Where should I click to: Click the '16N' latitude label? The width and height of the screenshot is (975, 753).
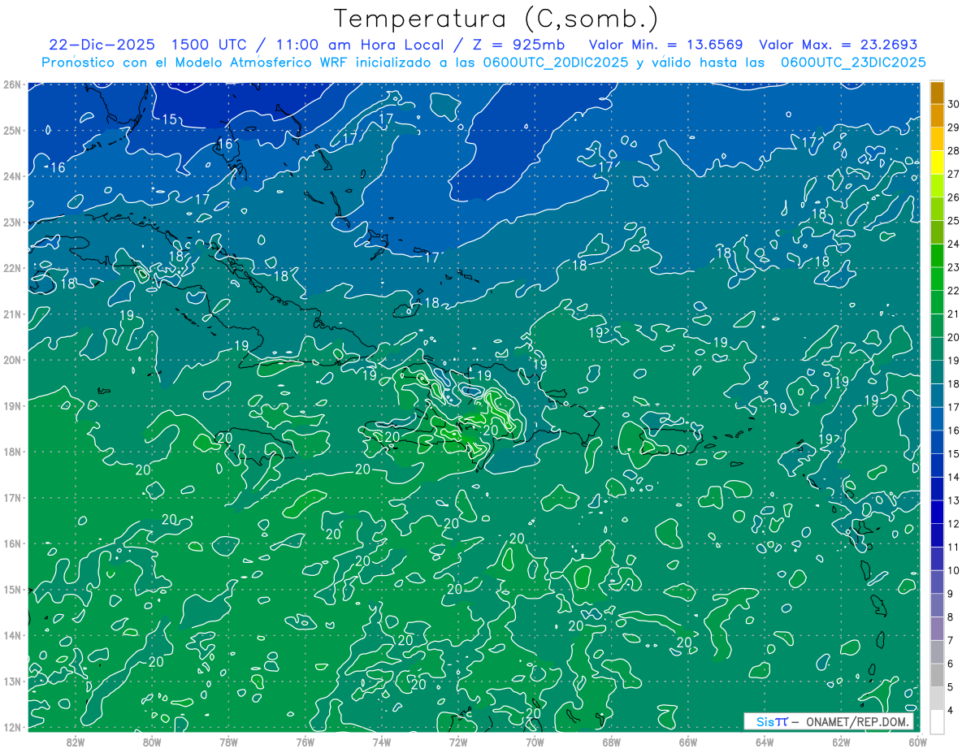point(11,543)
